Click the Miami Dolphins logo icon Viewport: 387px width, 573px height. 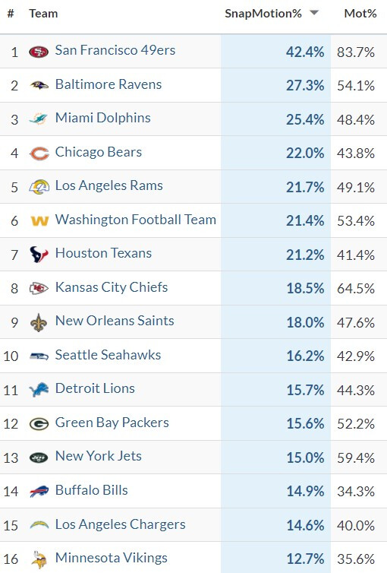(x=39, y=119)
